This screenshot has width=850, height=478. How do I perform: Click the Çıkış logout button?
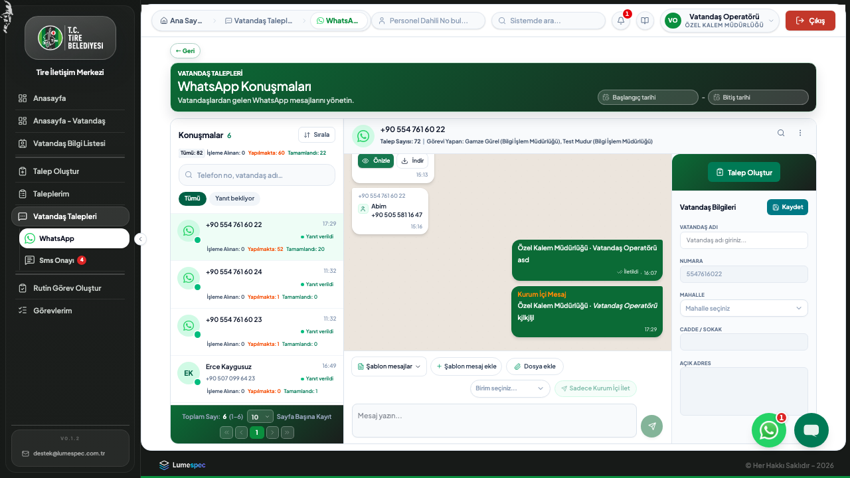(x=810, y=21)
